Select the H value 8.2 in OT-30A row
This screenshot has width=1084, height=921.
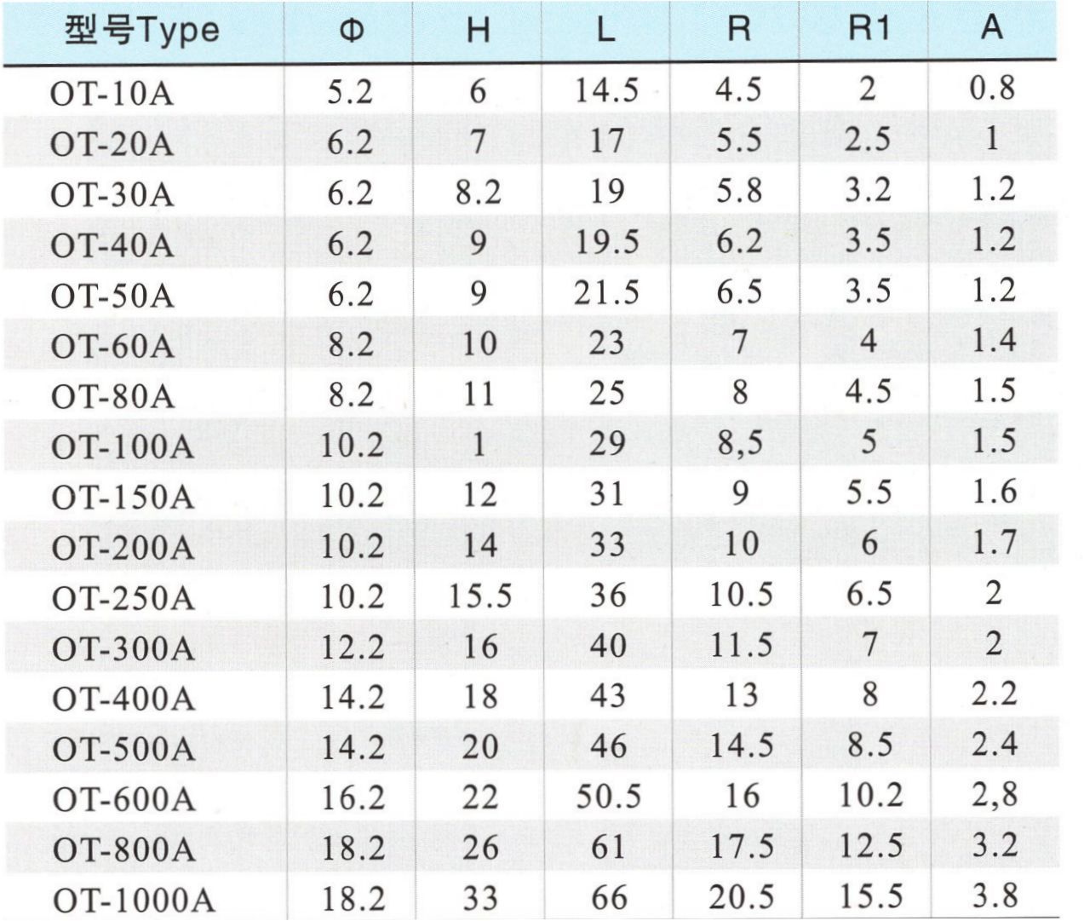click(x=478, y=193)
